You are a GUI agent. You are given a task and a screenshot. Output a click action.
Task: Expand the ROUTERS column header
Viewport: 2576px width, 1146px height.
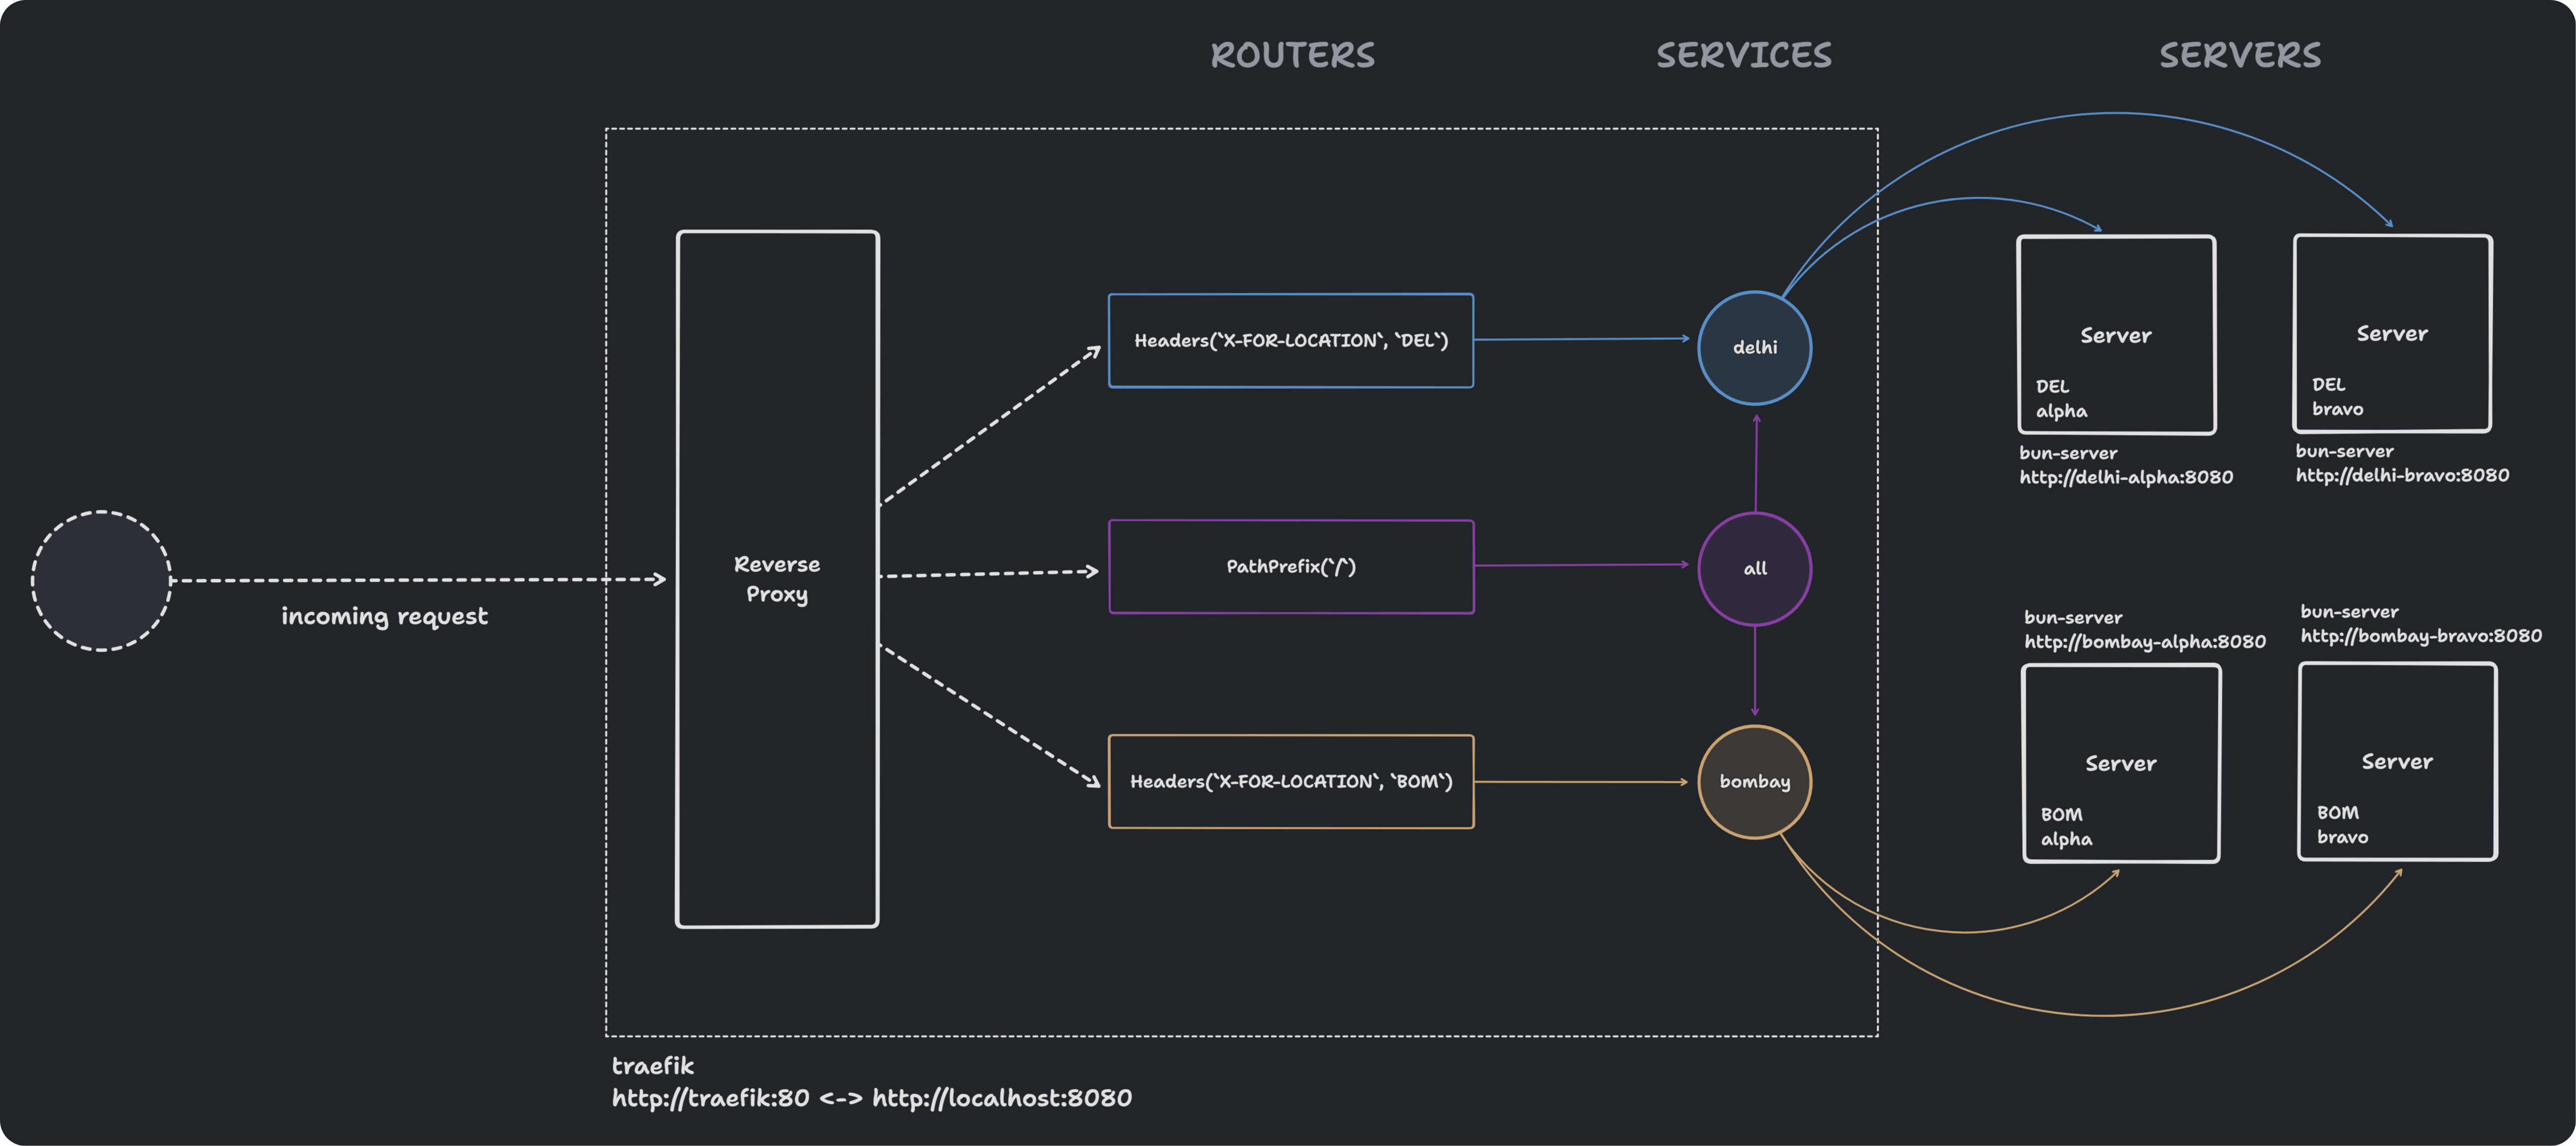(x=1293, y=55)
